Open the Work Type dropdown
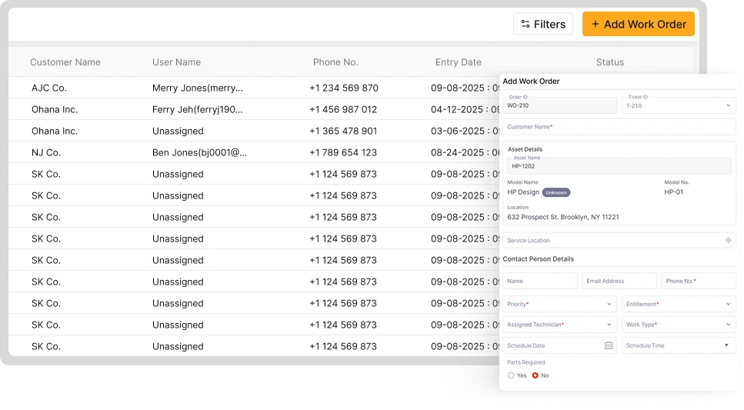 click(728, 325)
